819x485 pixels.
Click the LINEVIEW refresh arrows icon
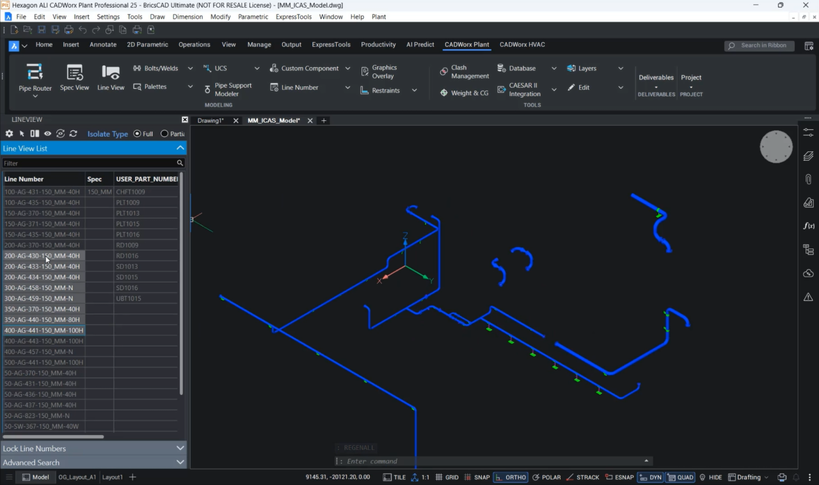[74, 134]
